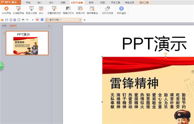Switch to the 插入 (Insert) ribbon tab
194x124 pixels.
click(39, 3)
